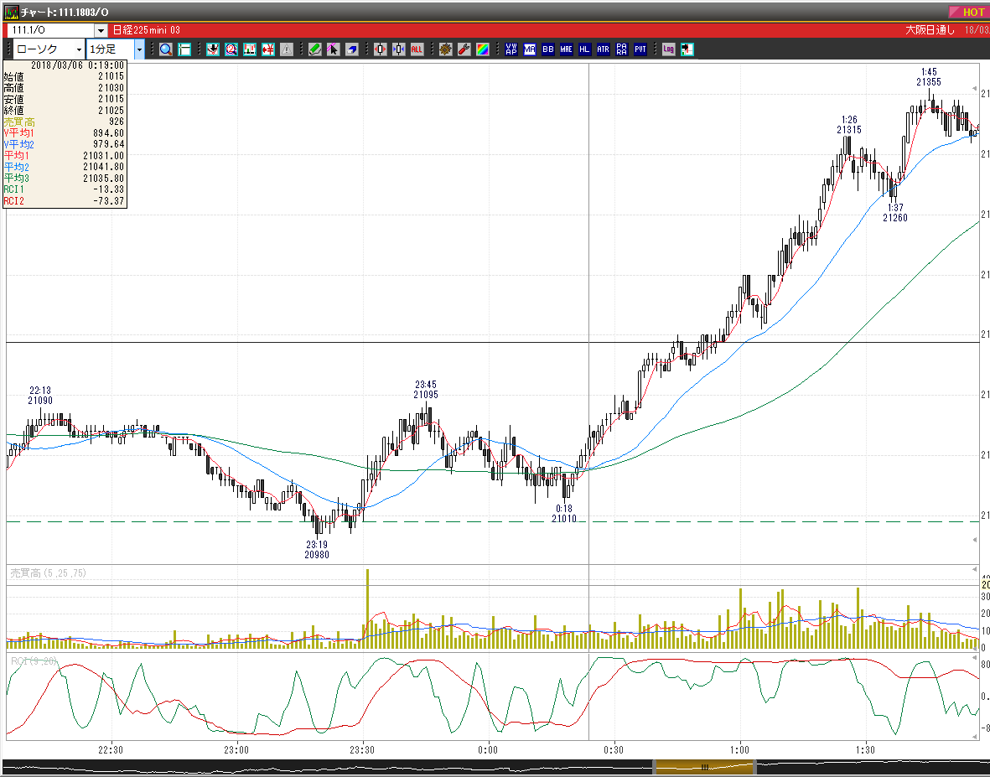The width and height of the screenshot is (990, 777).
Task: Click the MAE indicator toolbar item
Action: (x=567, y=49)
